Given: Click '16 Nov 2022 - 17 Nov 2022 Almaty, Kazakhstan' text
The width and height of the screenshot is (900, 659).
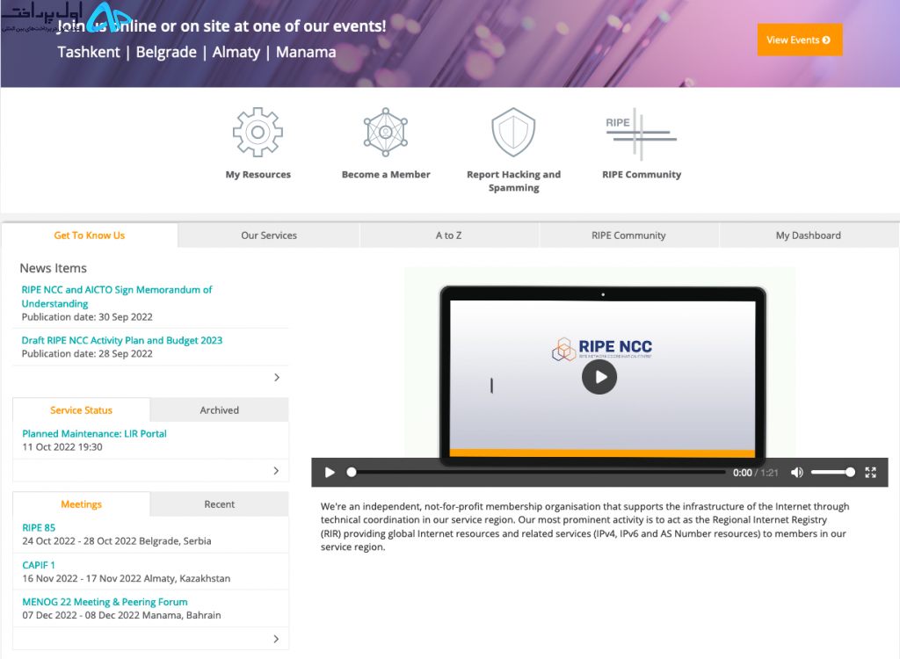Looking at the screenshot, I should [x=127, y=578].
